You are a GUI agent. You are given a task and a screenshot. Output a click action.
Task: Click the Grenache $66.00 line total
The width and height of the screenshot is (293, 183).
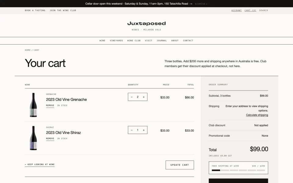click(189, 98)
